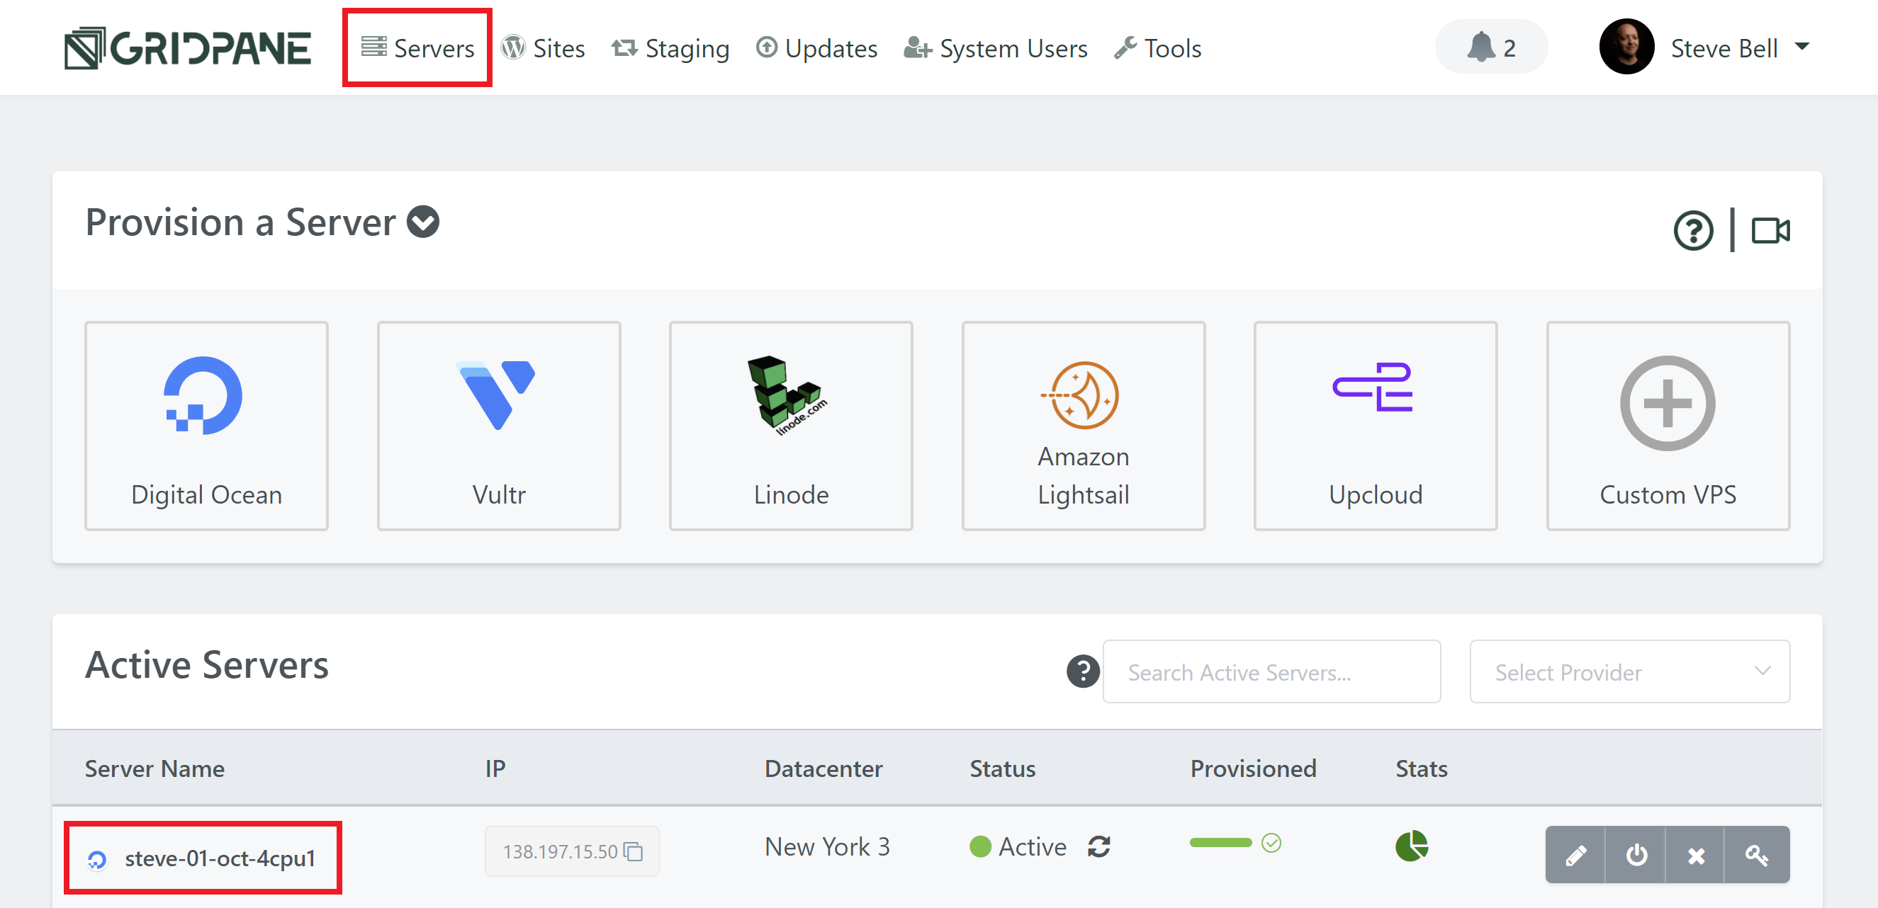Viewport: 1878px width, 908px height.
Task: Open the GridPane logo home link
Action: coord(187,48)
